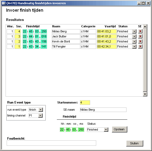Click the Foutbericht text field
Image resolution: width=152 pixels, height=151 pixels.
51,143
